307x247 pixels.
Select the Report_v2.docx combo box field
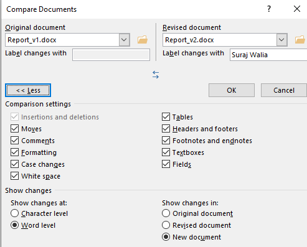click(225, 40)
